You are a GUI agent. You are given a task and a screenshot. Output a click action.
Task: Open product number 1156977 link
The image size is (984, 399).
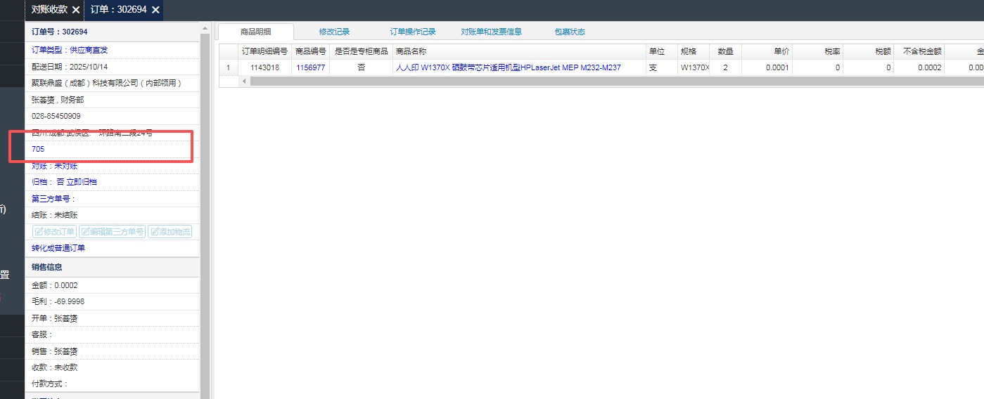310,68
